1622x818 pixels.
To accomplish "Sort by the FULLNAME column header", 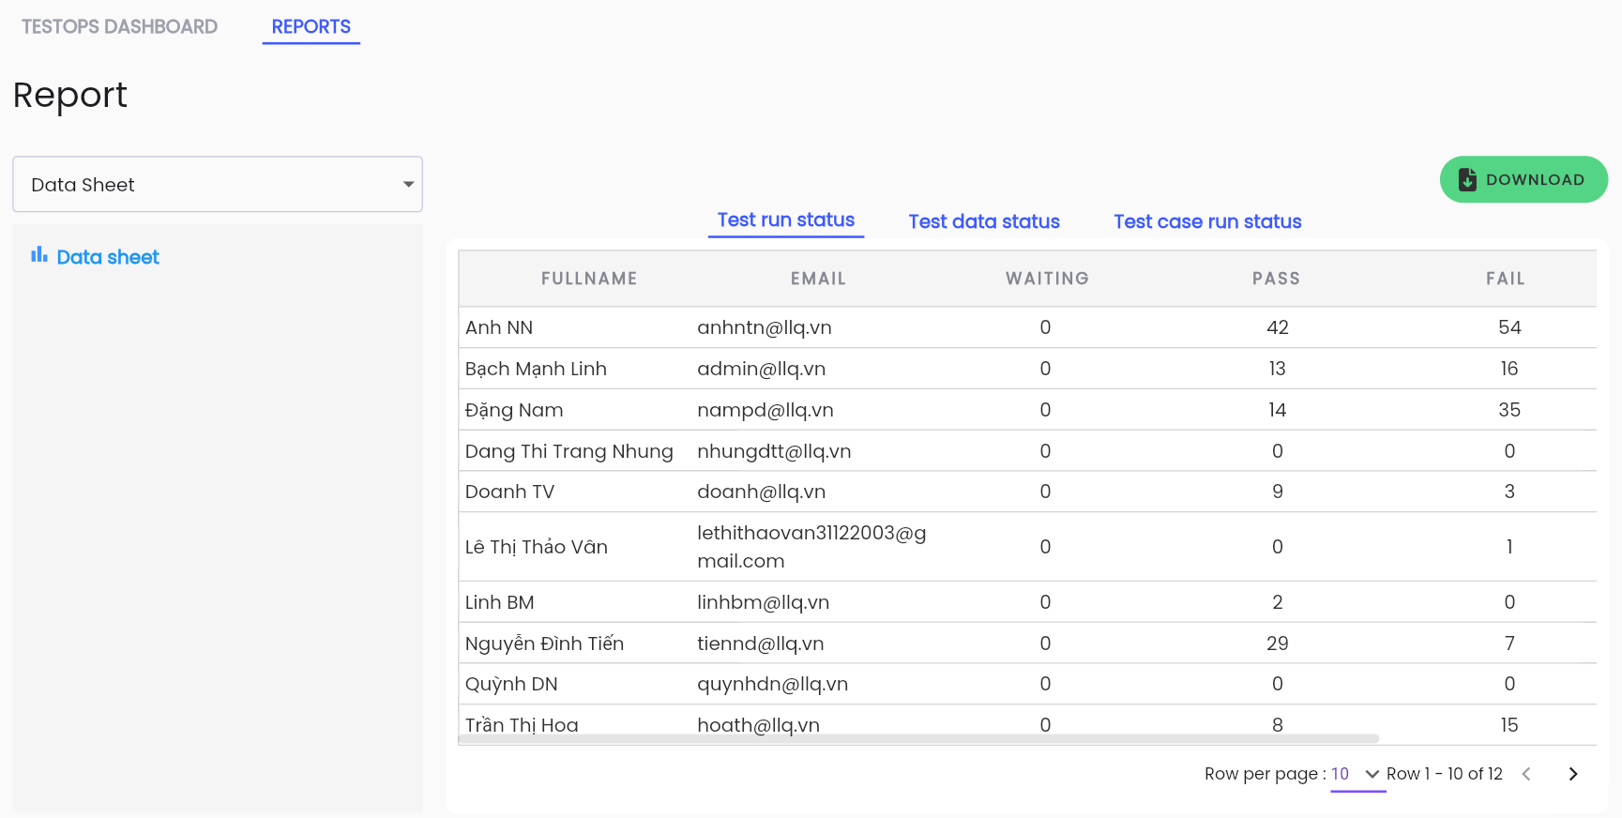I will click(589, 279).
